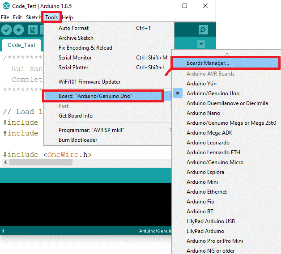The image size is (281, 254).
Task: Select Arduino/Genuino Uno board option
Action: 213,93
